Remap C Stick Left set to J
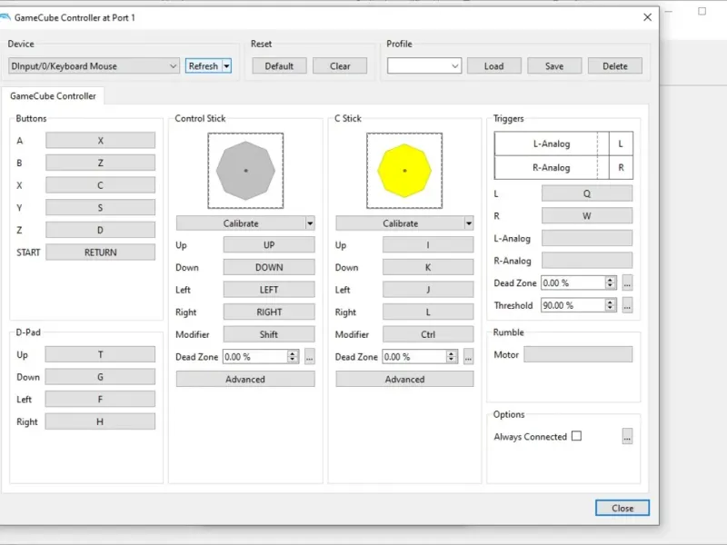This screenshot has height=545, width=727. click(428, 290)
